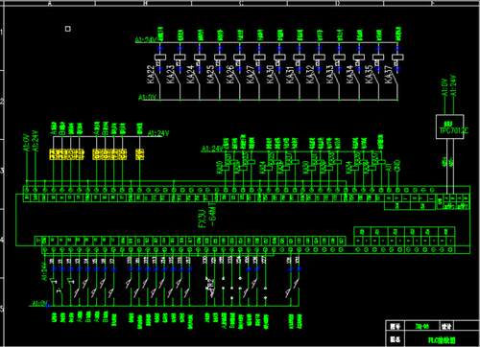This screenshot has height=347, width=480.
Task: Click the KA34 relay label in top row
Action: tap(349, 75)
